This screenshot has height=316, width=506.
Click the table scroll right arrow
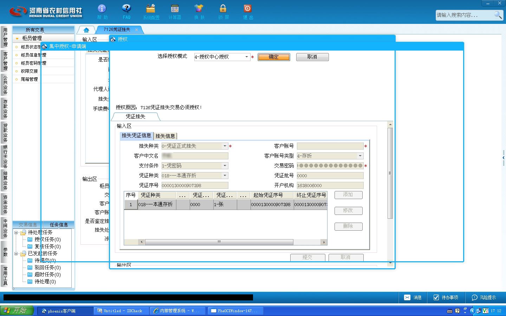(324, 242)
